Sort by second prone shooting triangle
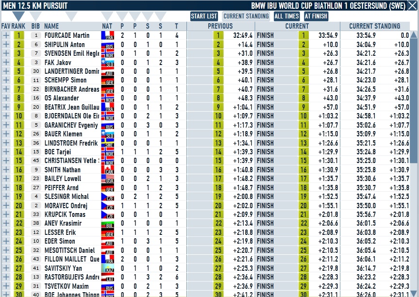The image size is (419, 297). pos(135,16)
